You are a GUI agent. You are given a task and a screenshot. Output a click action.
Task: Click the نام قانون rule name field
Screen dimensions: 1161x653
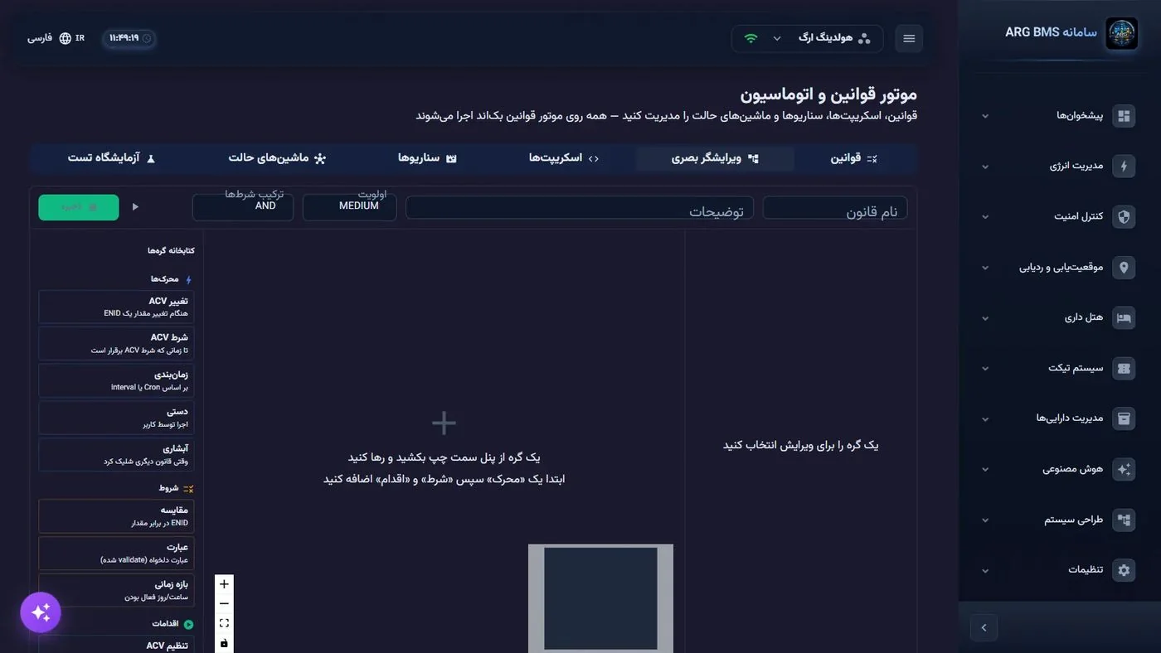click(x=835, y=208)
